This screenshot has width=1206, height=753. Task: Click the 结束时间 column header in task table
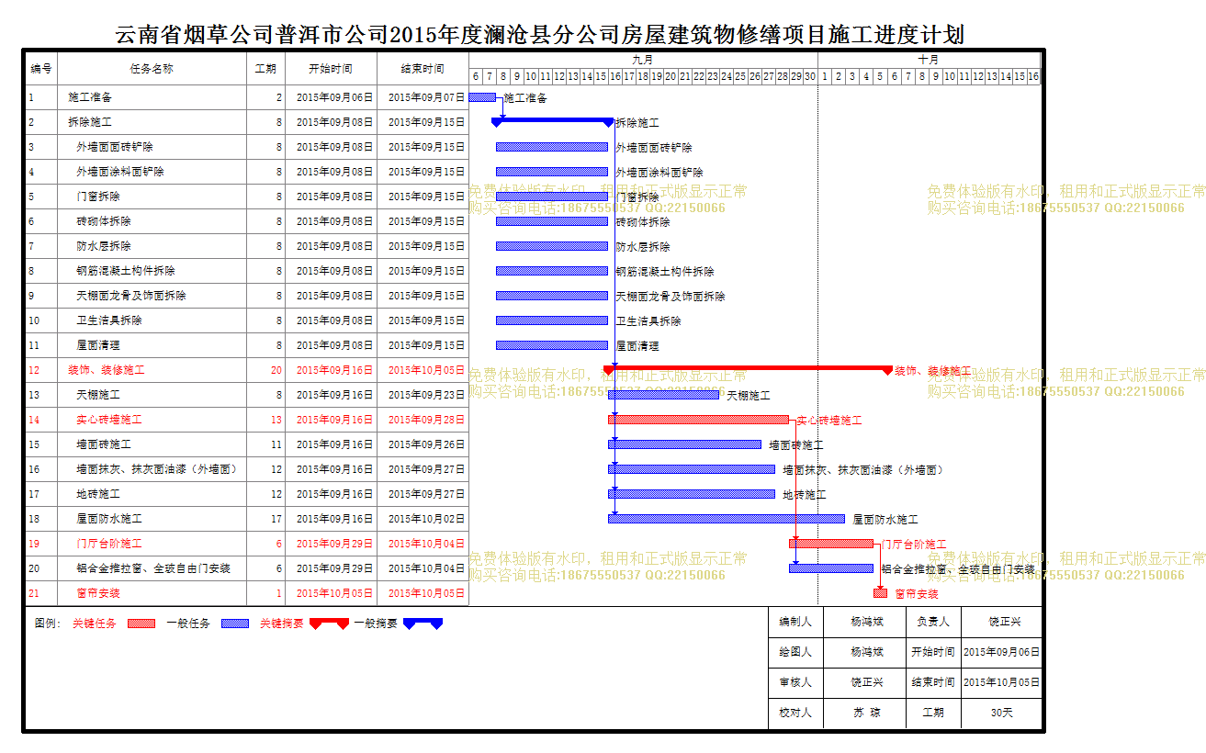tap(423, 69)
